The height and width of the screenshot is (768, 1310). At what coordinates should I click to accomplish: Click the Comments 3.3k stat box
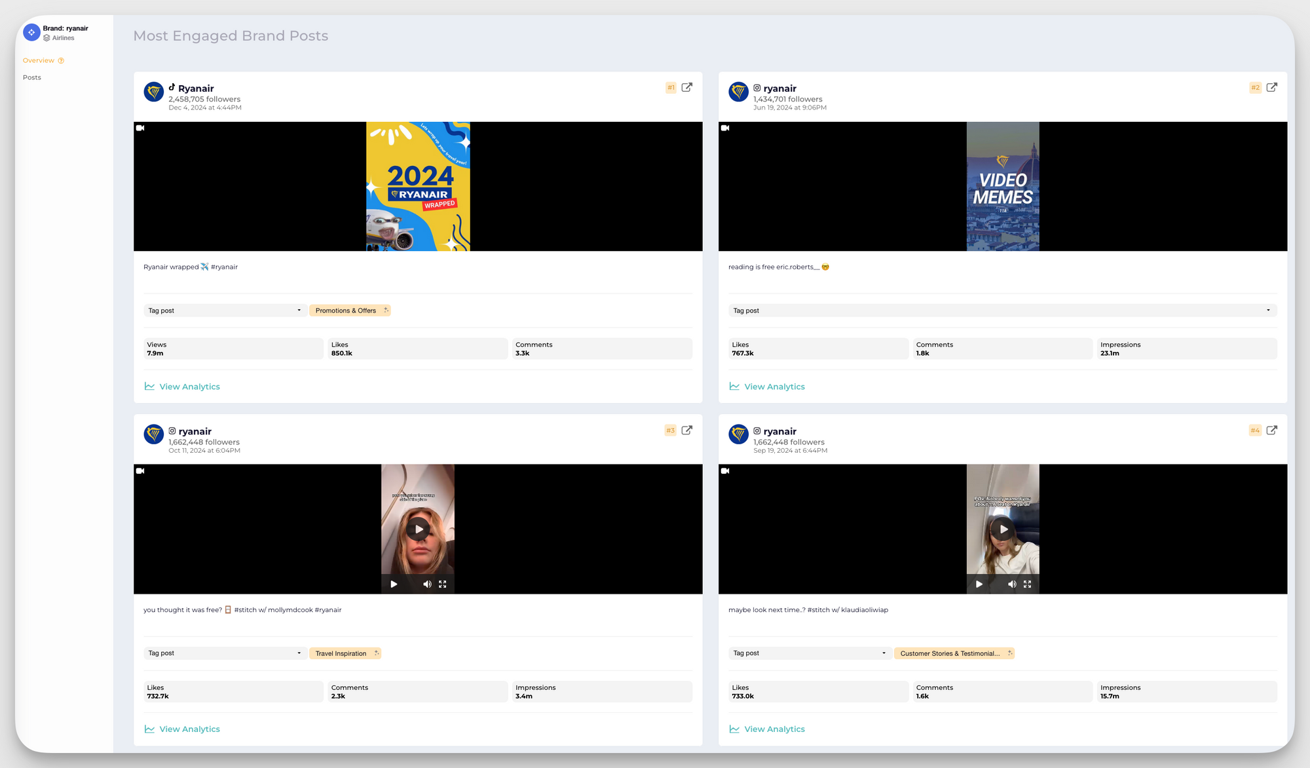point(602,349)
